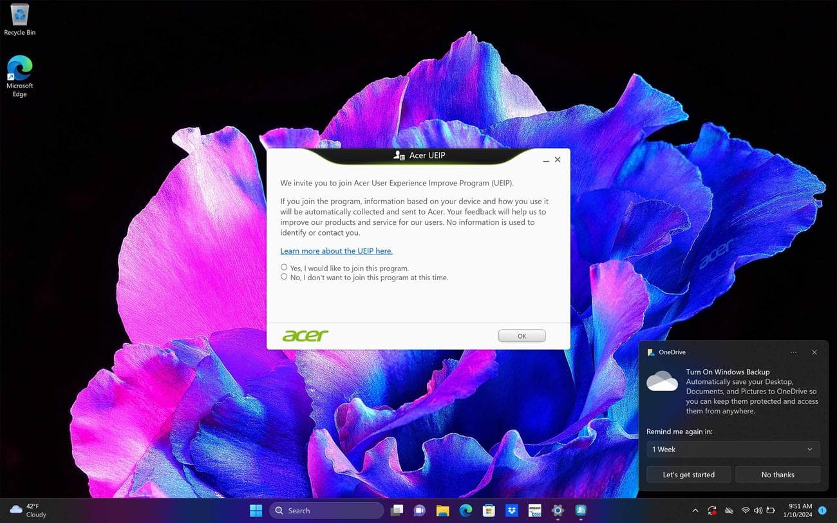The width and height of the screenshot is (837, 523).
Task: Launch the Dropbox taskbar icon
Action: 511,510
